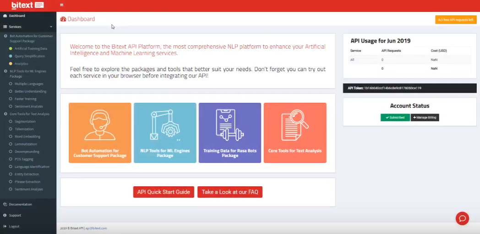The image size is (480, 234).
Task: Open Lemmatization service
Action: pos(25,144)
